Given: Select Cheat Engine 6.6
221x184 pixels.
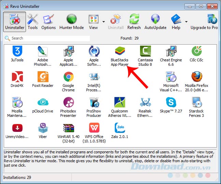Looking at the screenshot, I should 171,56.
